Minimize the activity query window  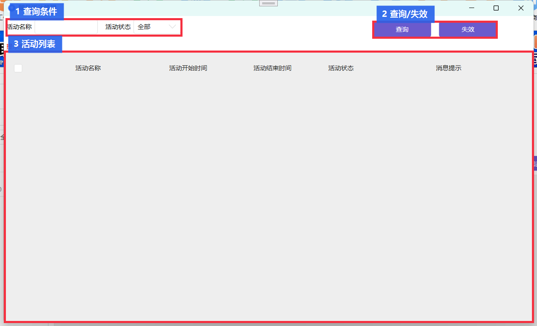tap(472, 8)
